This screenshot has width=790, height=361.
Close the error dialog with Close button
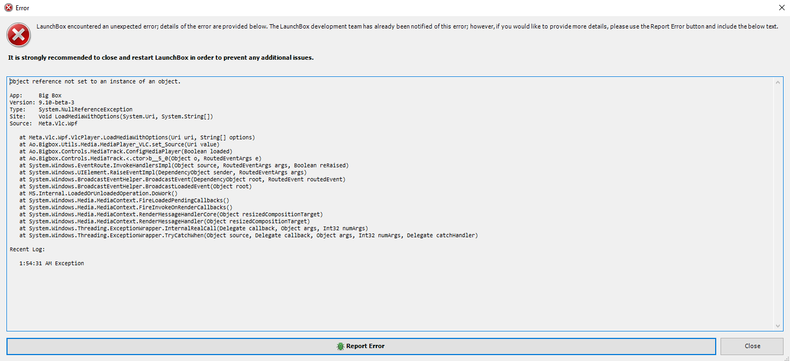click(752, 346)
